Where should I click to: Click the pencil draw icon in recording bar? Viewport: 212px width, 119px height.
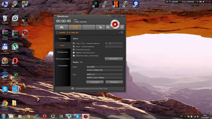point(203,2)
